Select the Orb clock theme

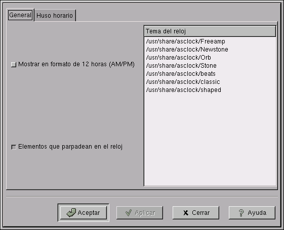(210, 58)
